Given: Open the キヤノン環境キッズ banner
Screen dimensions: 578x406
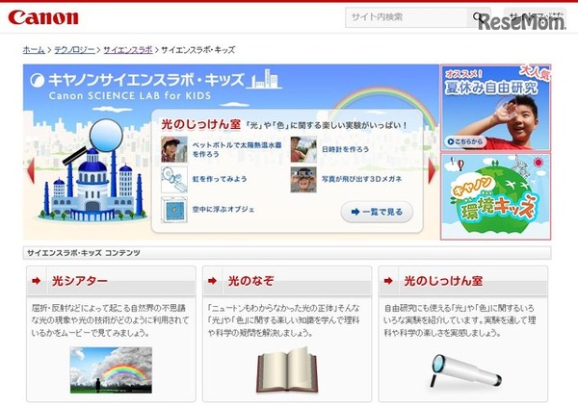Looking at the screenshot, I should pyautogui.click(x=495, y=196).
